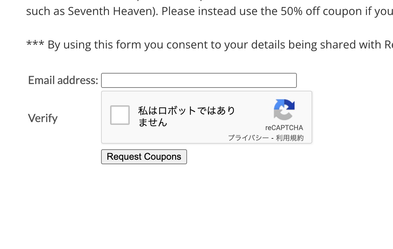This screenshot has width=393, height=249.
Task: Check the 私はロボットではありません checkbox
Action: click(120, 115)
